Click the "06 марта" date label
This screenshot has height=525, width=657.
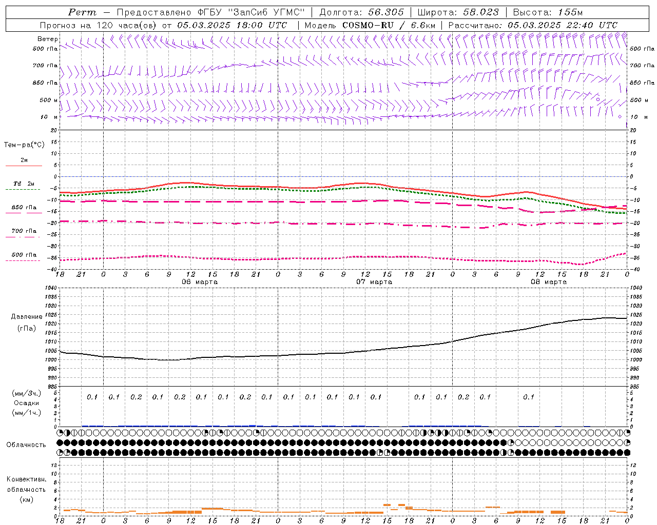200,282
